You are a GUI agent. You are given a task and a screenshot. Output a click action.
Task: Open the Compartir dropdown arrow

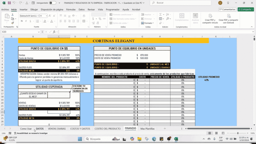click(x=253, y=10)
